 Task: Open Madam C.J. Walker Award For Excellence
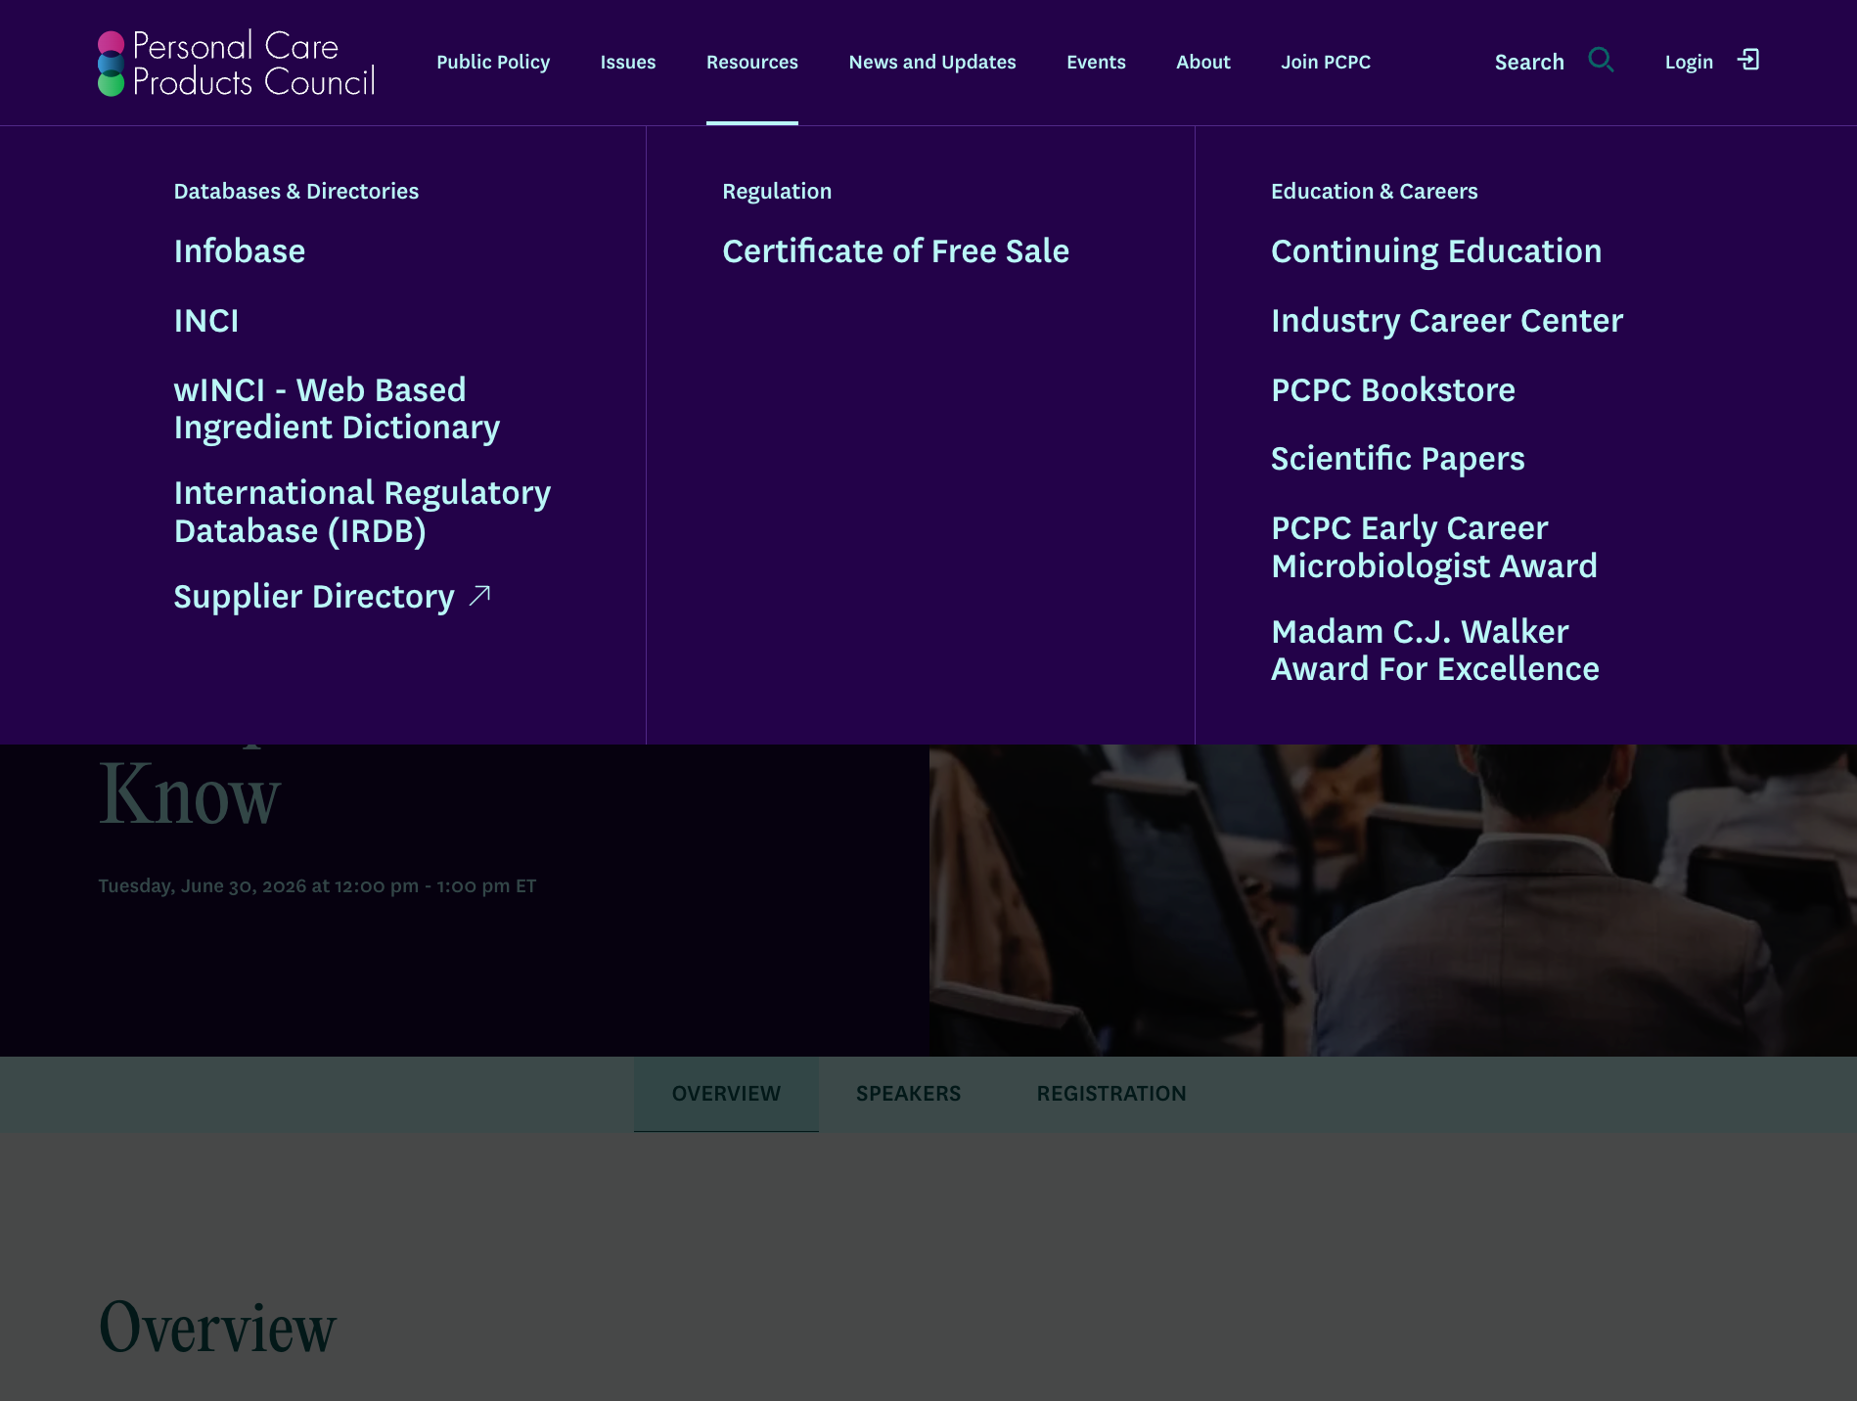coord(1435,651)
